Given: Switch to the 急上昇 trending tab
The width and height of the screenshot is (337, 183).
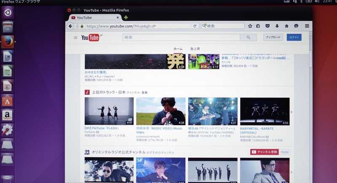Looking at the screenshot, I should [195, 49].
